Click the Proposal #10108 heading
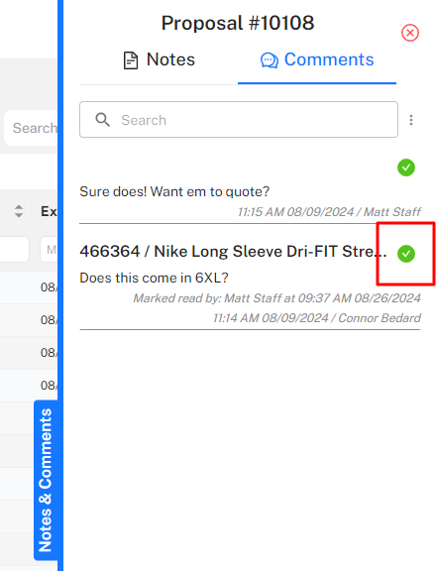The width and height of the screenshot is (436, 571). 238,23
